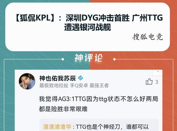Open the profile name 神也佑我苏辰
177x131 pixels.
(58, 78)
